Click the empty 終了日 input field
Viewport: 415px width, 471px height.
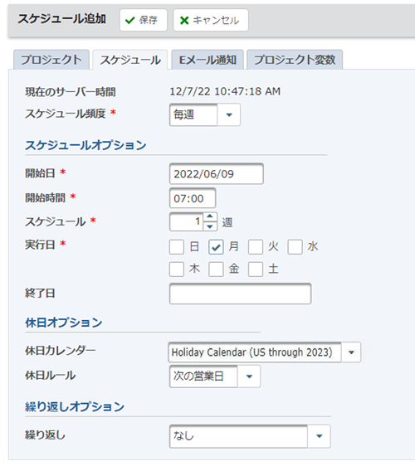click(240, 294)
